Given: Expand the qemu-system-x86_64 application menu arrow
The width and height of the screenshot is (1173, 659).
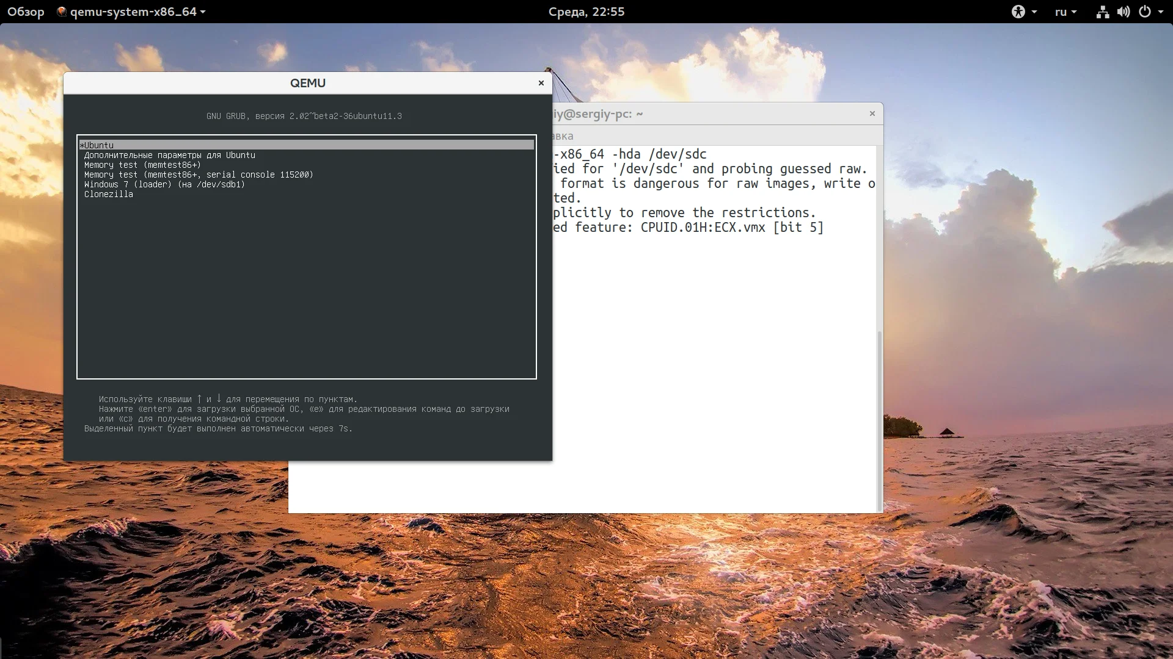Looking at the screenshot, I should click(x=203, y=12).
